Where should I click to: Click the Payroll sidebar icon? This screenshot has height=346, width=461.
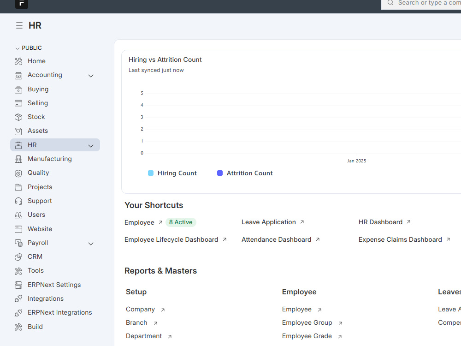[18, 243]
